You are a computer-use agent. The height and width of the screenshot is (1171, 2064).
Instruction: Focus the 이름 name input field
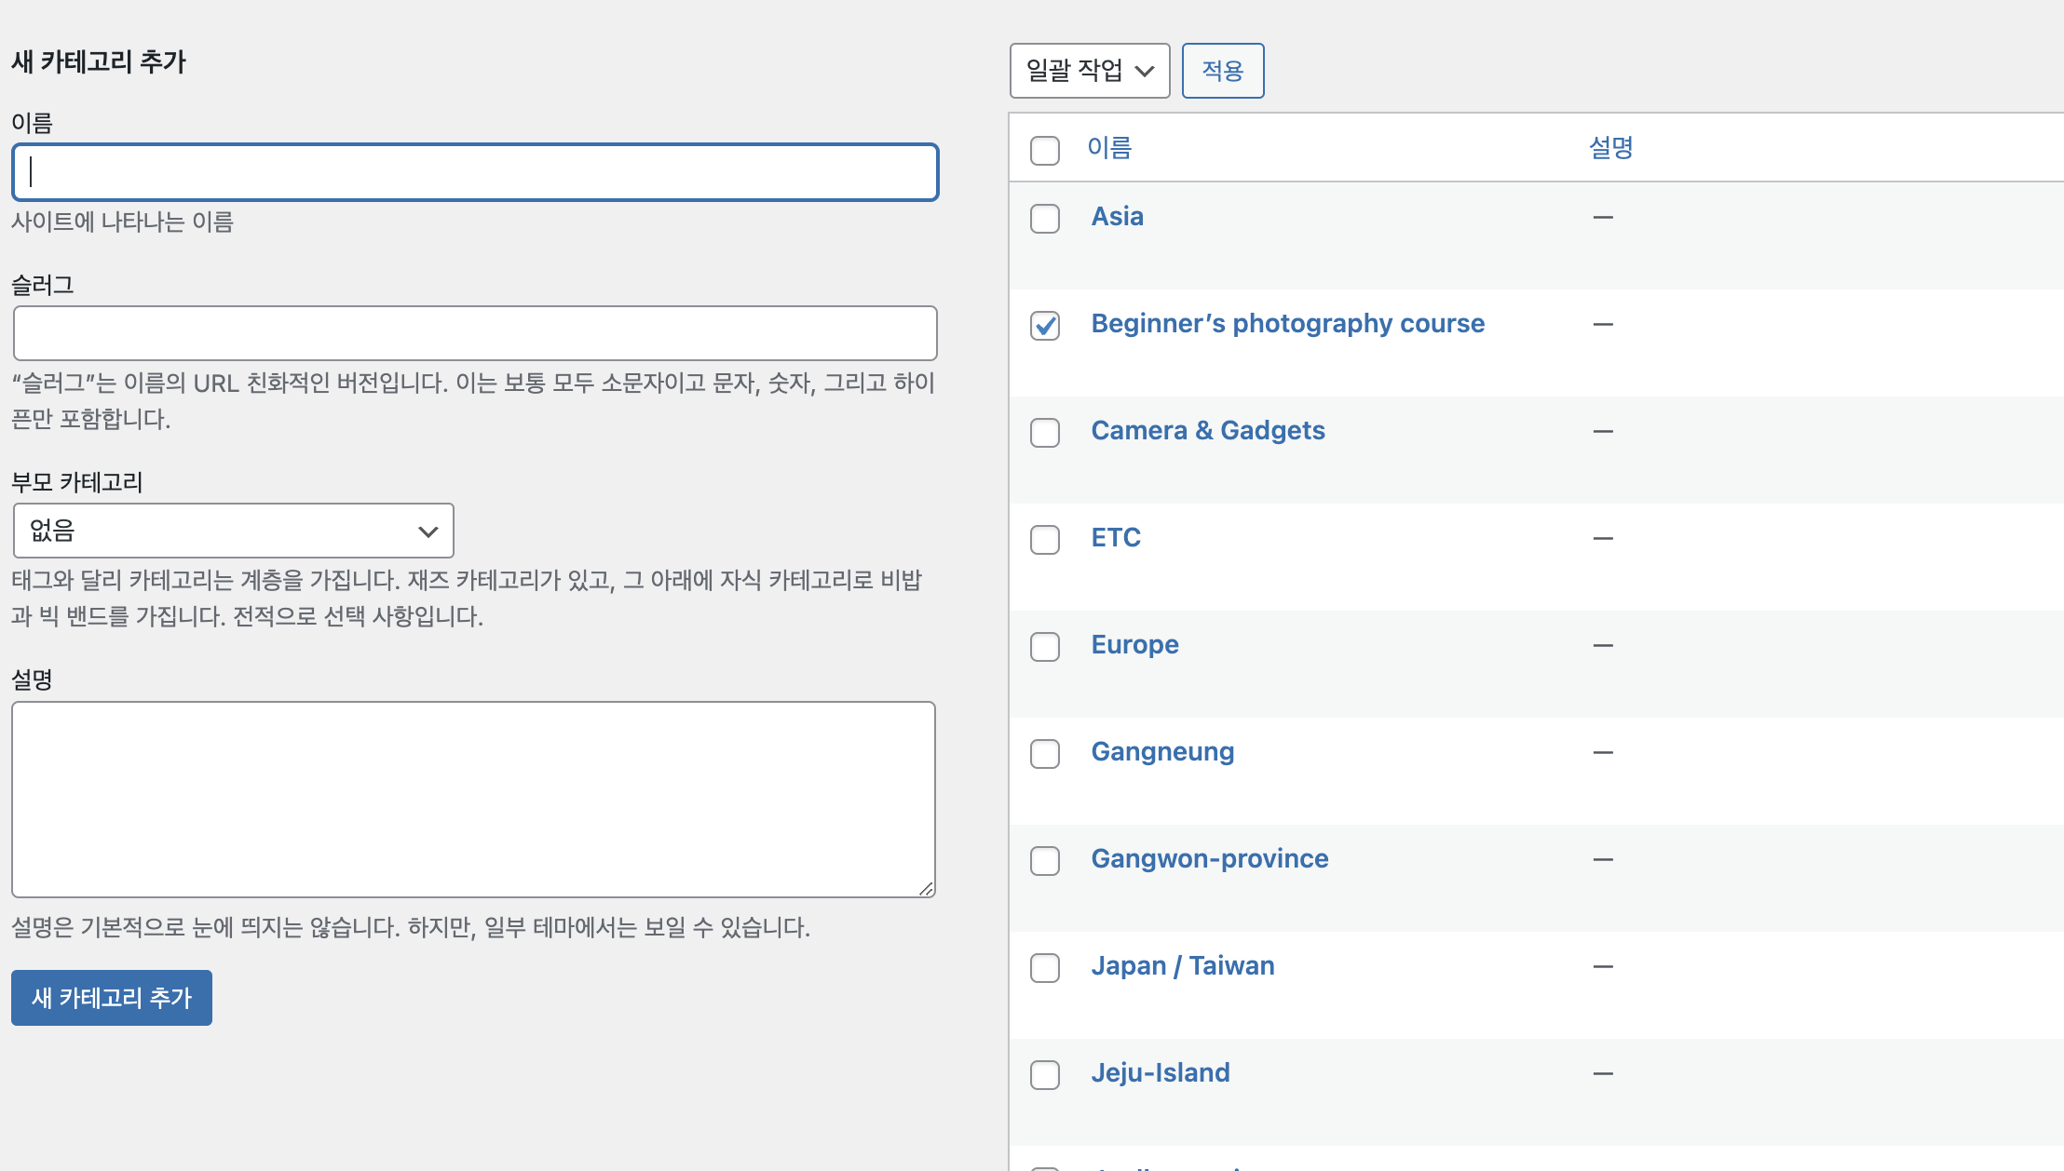(x=475, y=172)
